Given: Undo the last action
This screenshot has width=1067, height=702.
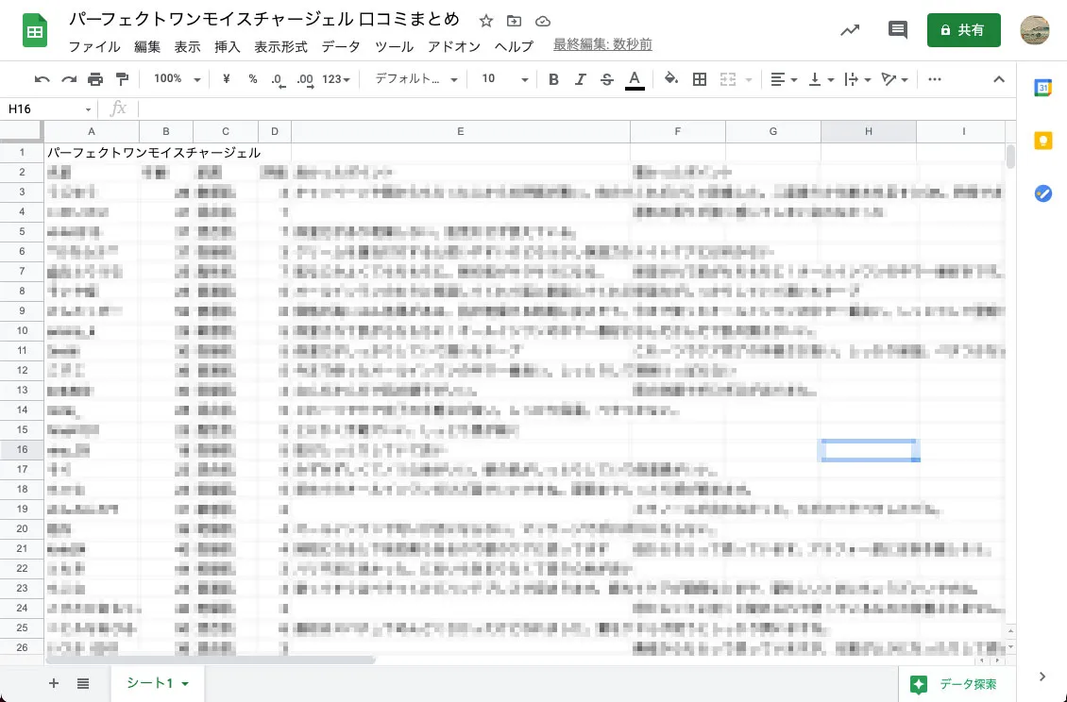Looking at the screenshot, I should [42, 79].
